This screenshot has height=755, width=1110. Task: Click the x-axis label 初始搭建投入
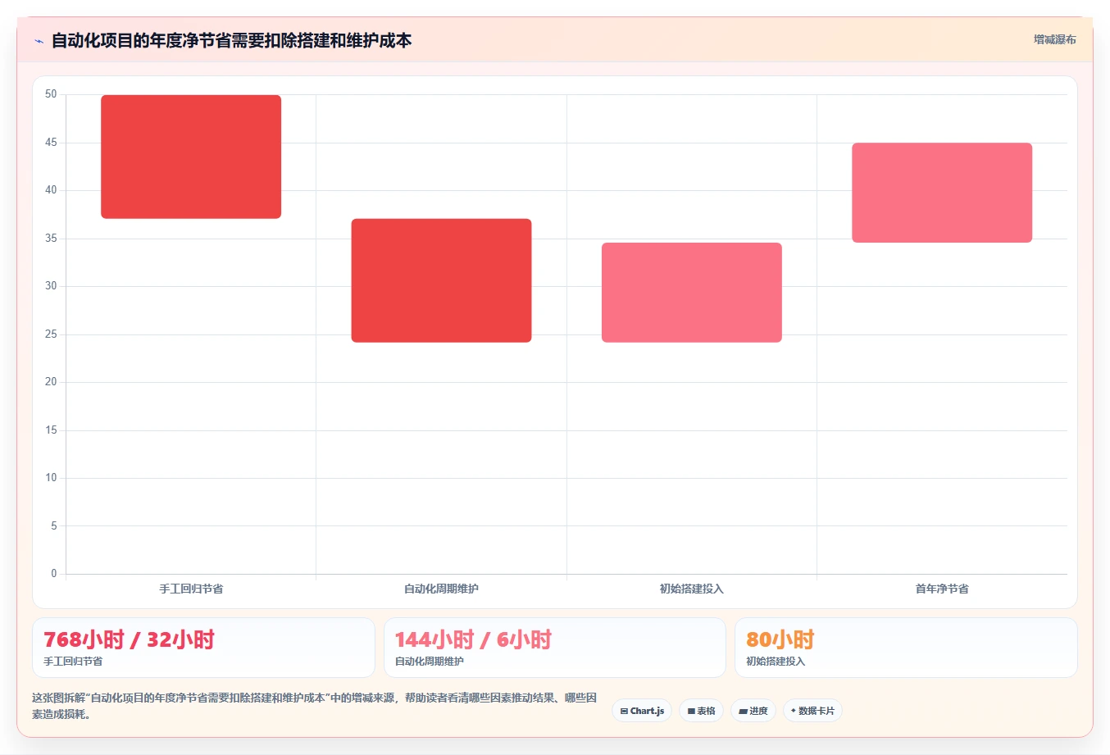tap(692, 589)
